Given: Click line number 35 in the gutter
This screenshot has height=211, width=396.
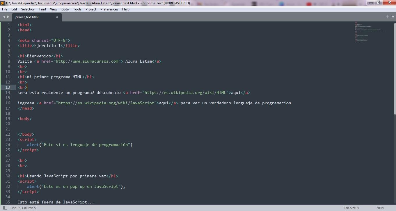Looking at the screenshot, I should (x=8, y=202).
